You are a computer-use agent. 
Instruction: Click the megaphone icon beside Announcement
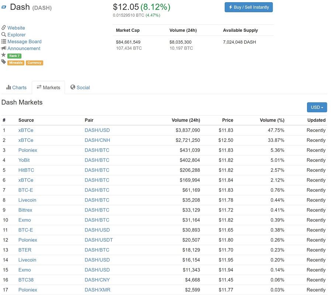tap(4, 48)
